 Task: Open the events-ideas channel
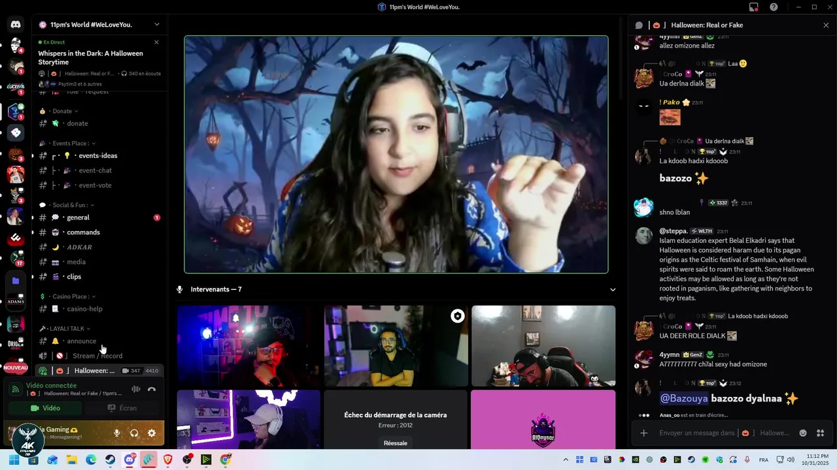tap(99, 155)
